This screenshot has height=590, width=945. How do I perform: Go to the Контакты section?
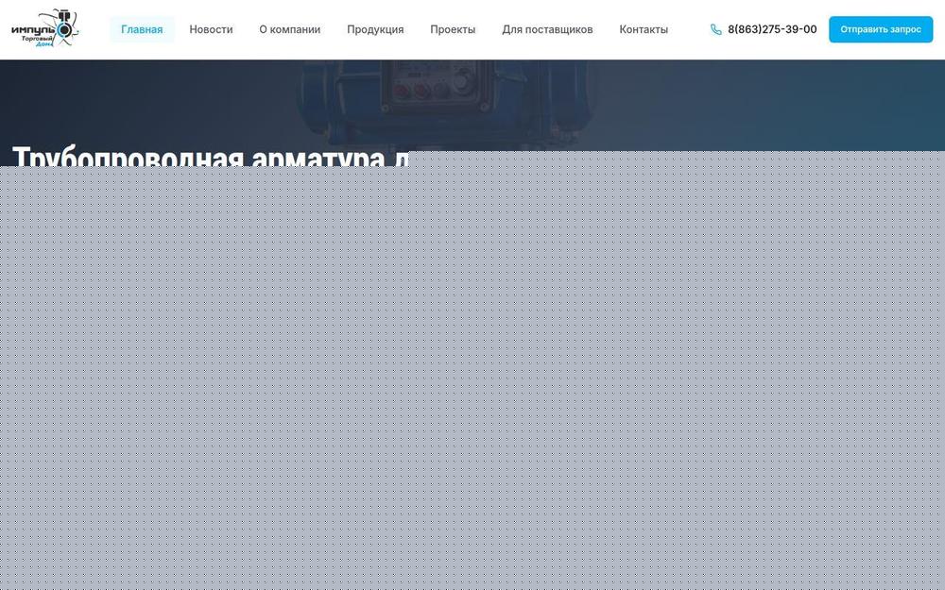point(644,29)
